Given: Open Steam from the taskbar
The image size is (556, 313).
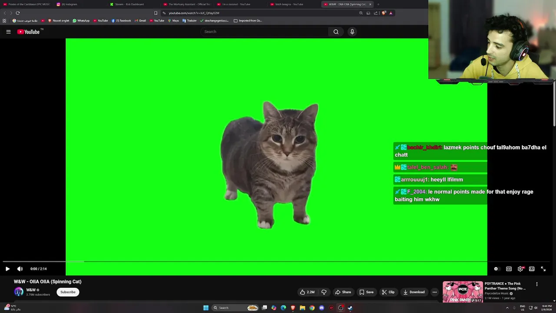Looking at the screenshot, I should pos(350,308).
